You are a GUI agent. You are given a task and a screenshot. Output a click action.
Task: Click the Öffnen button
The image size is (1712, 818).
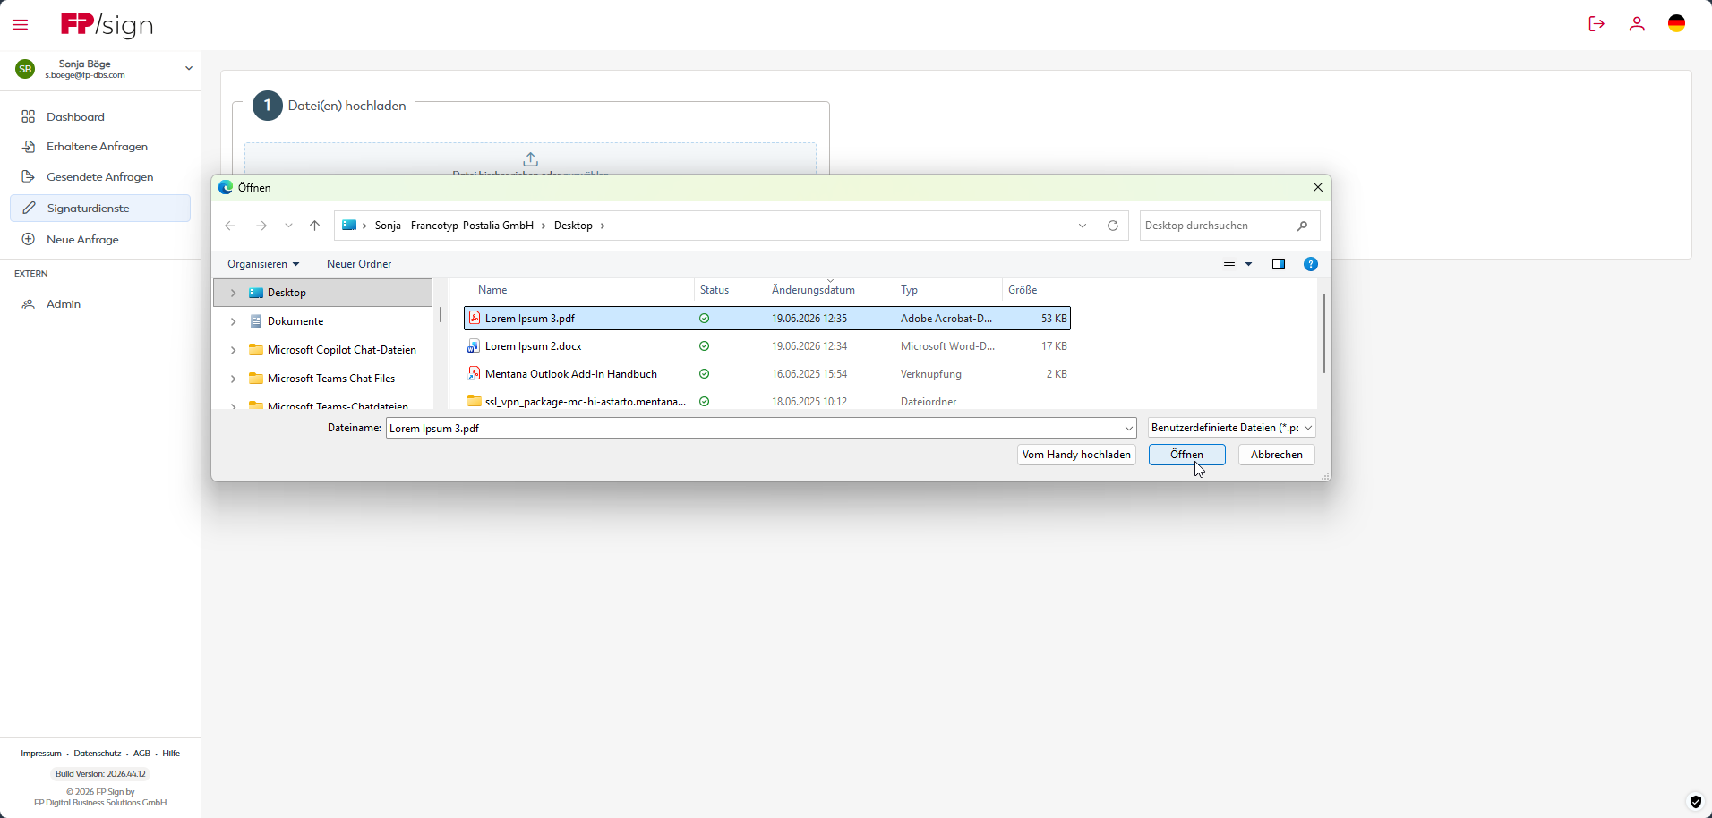coord(1186,455)
